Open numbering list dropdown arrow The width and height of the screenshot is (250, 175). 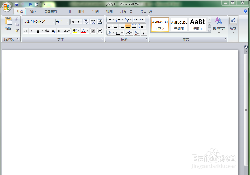[123, 20]
